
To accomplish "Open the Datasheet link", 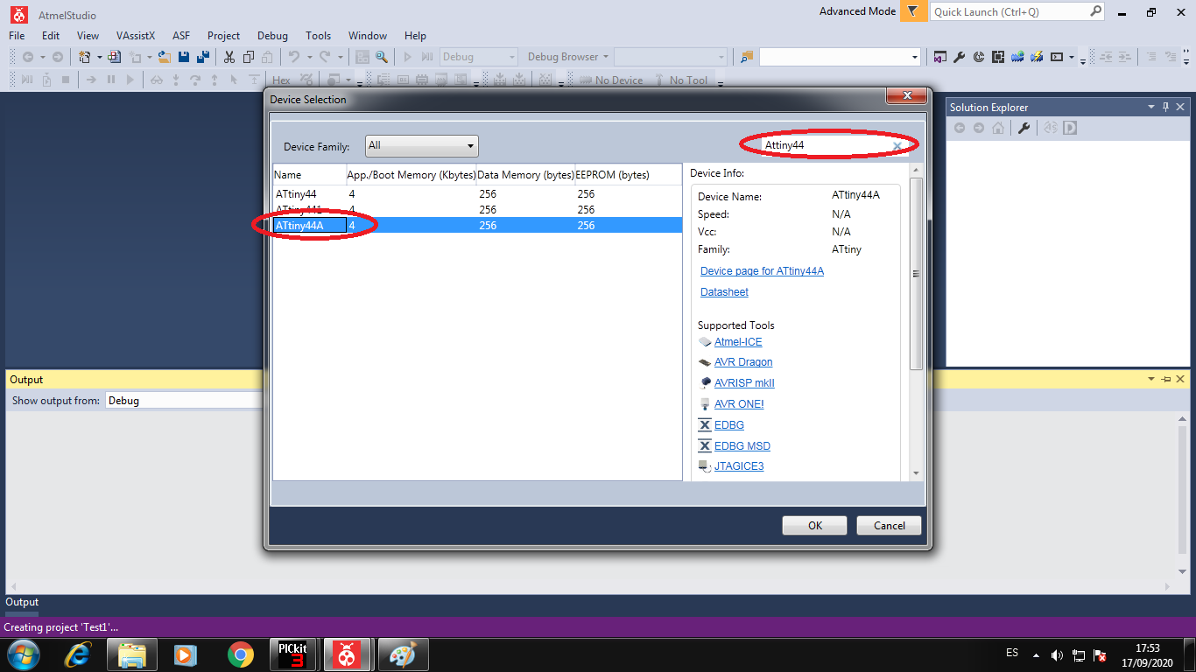I will click(724, 292).
